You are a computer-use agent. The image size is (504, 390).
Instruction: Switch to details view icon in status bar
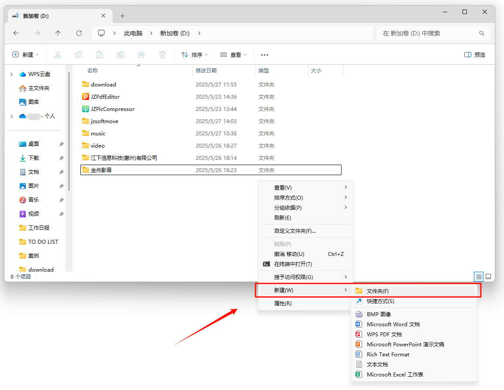click(x=479, y=276)
